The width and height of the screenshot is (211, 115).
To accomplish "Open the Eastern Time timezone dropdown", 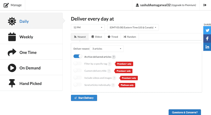I will click(x=133, y=27).
